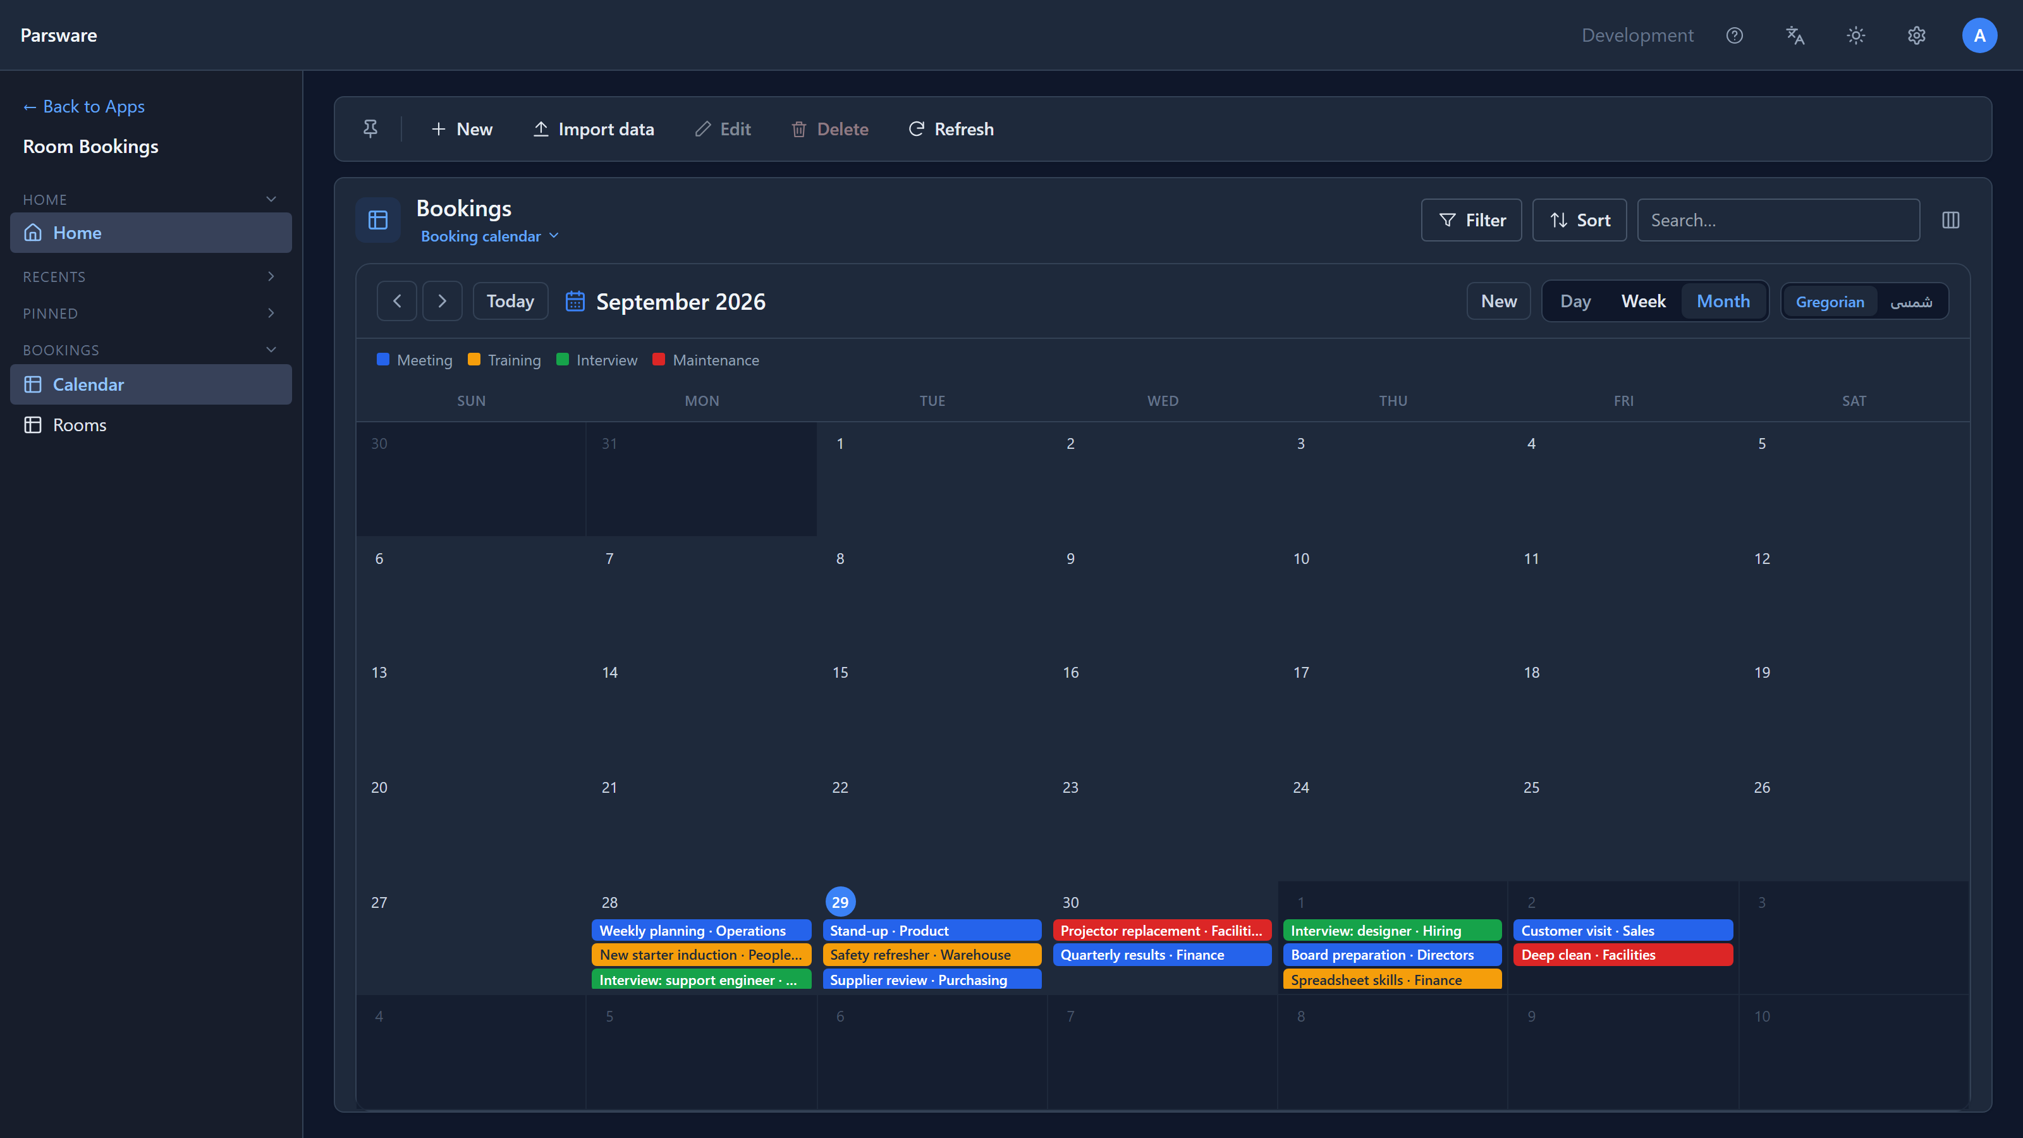The width and height of the screenshot is (2023, 1138).
Task: Click the green Interview legend swatch
Action: tap(562, 360)
